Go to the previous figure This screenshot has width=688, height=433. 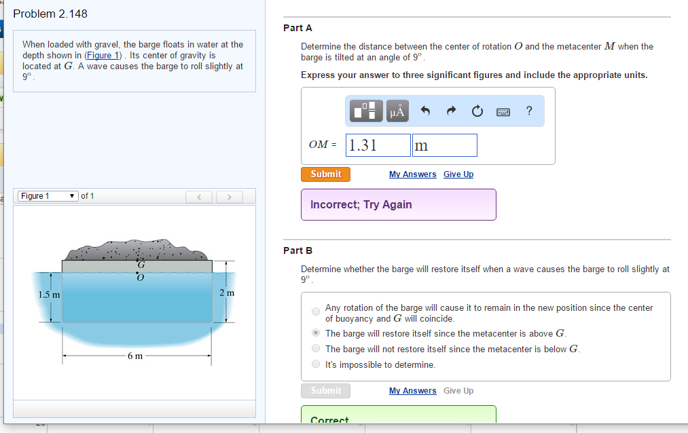click(x=200, y=197)
